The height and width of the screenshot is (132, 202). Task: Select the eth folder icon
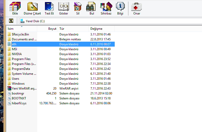tap(9, 44)
